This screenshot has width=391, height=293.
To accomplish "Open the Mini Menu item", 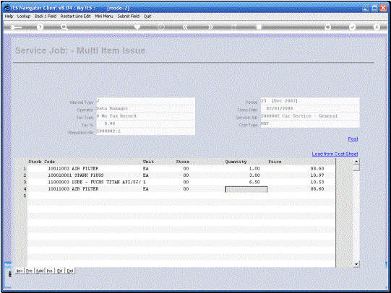I will 104,16.
